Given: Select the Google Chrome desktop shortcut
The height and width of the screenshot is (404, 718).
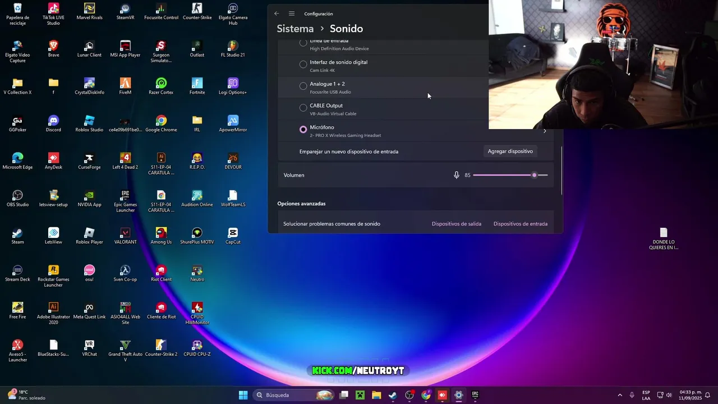Looking at the screenshot, I should point(161,123).
